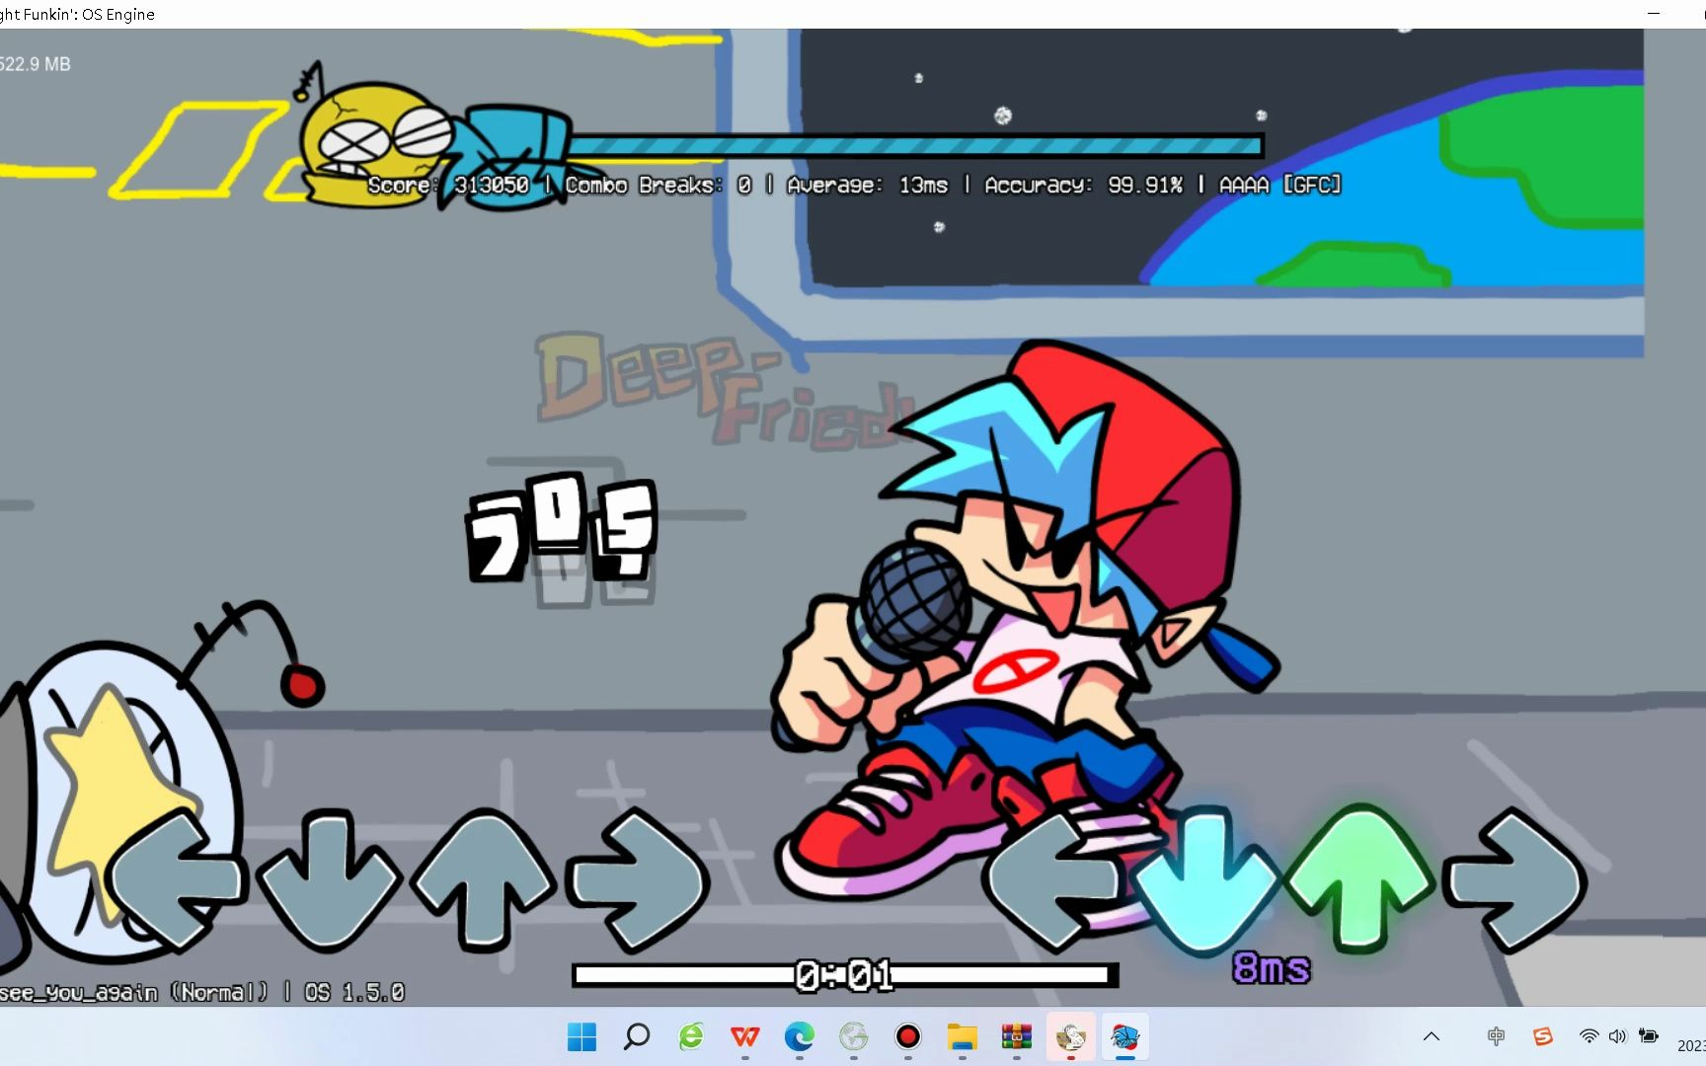1706x1066 pixels.
Task: Click the purple 8ms hit timing text
Action: (1272, 968)
